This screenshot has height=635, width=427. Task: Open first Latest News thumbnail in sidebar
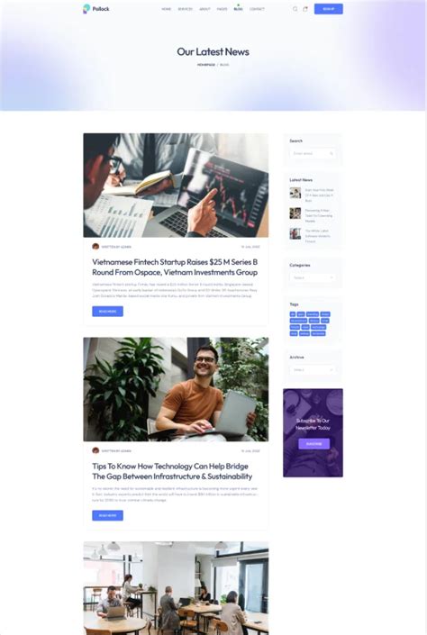tap(295, 193)
